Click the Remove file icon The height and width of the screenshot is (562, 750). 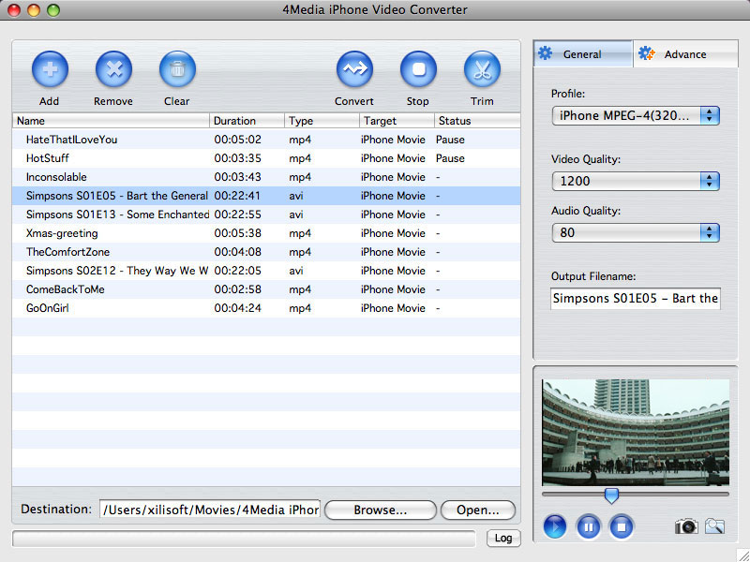(113, 69)
